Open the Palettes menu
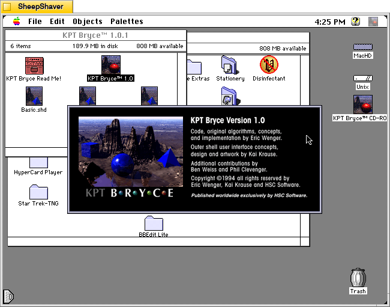The height and width of the screenshot is (307, 390). (127, 22)
